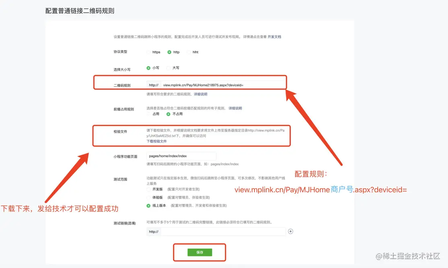The width and height of the screenshot is (448, 268).
Task: Select 开发版 as the test scope
Action: (x=149, y=189)
